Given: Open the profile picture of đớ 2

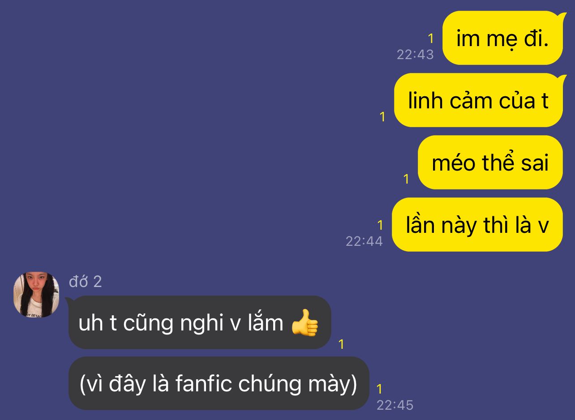Looking at the screenshot, I should pyautogui.click(x=36, y=295).
